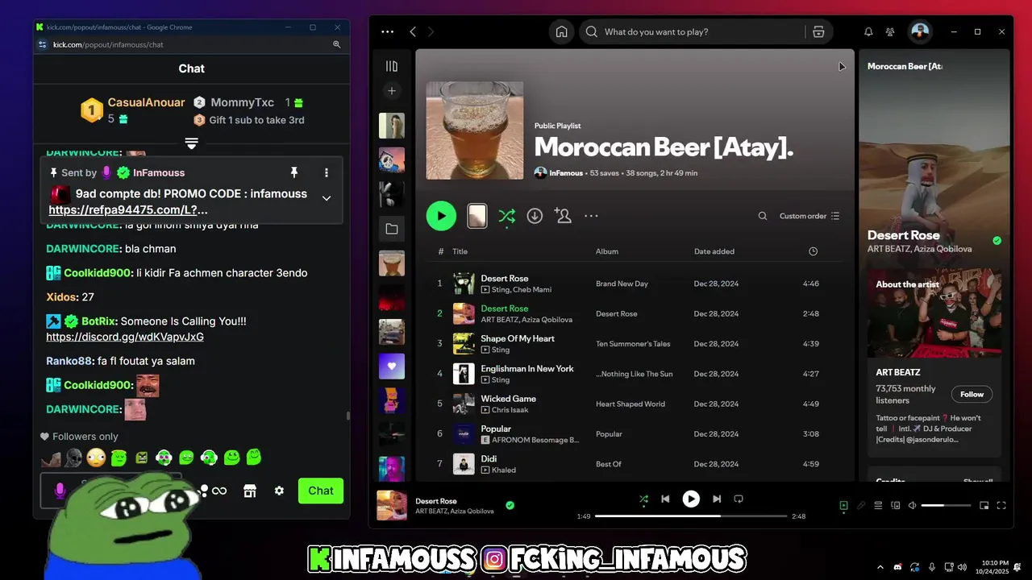Open more options for the playlist

[591, 216]
